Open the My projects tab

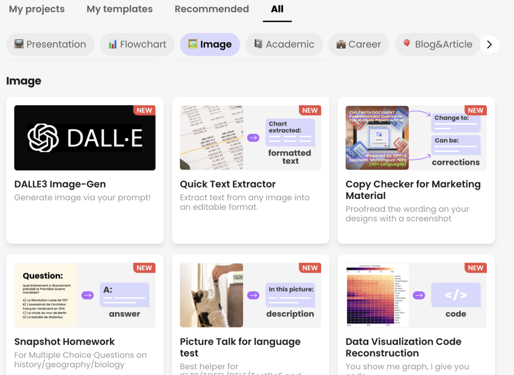37,9
